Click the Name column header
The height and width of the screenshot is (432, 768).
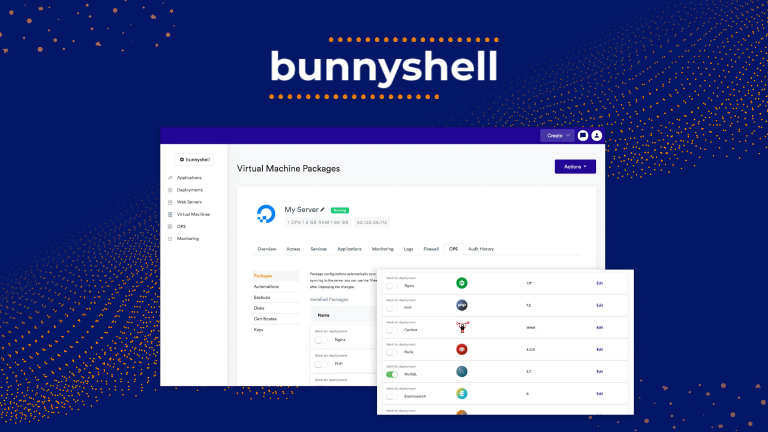pos(323,315)
